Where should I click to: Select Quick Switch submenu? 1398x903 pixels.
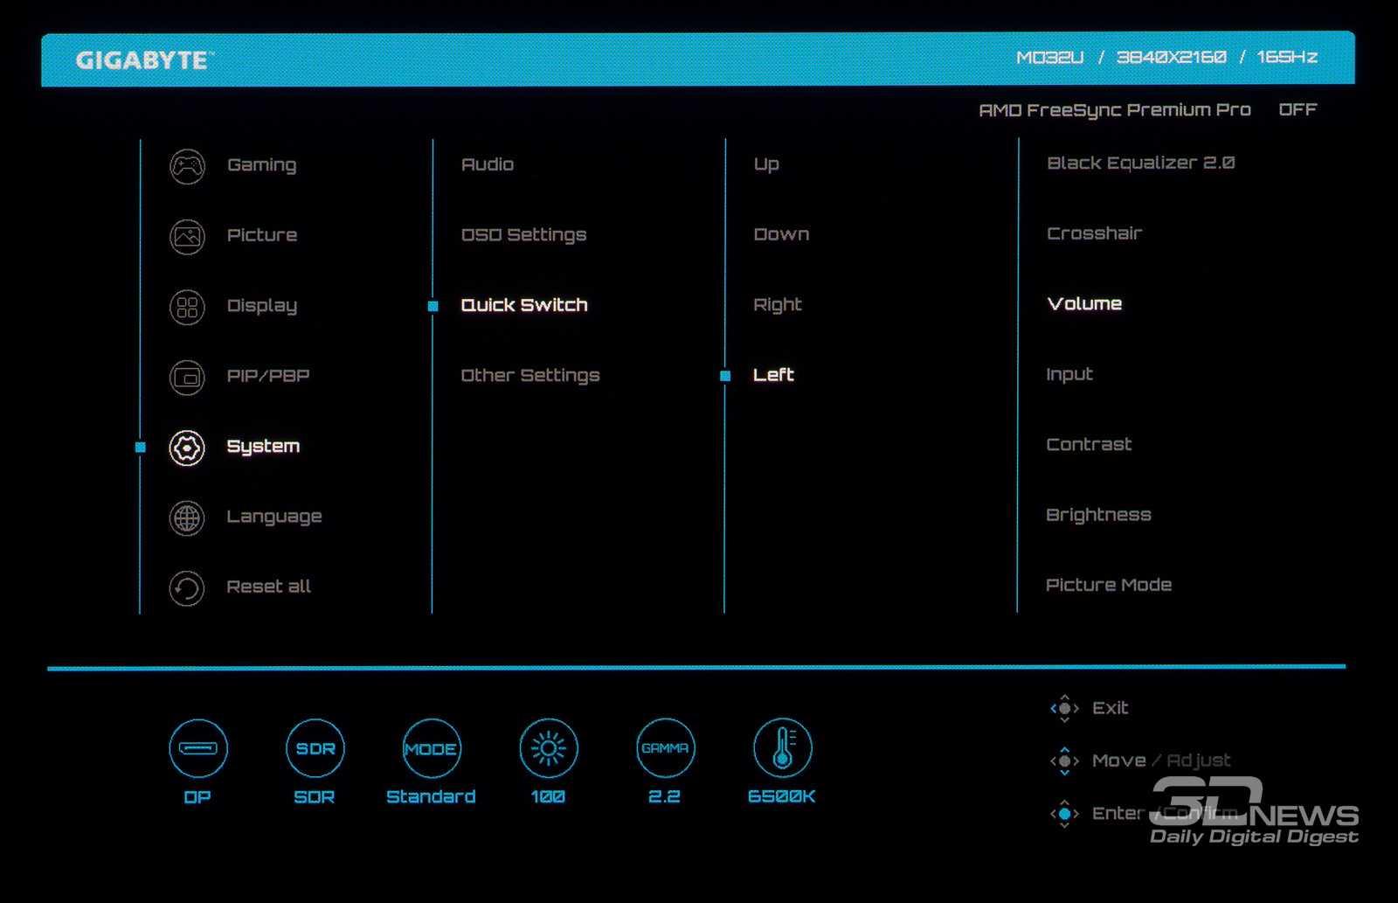point(524,305)
